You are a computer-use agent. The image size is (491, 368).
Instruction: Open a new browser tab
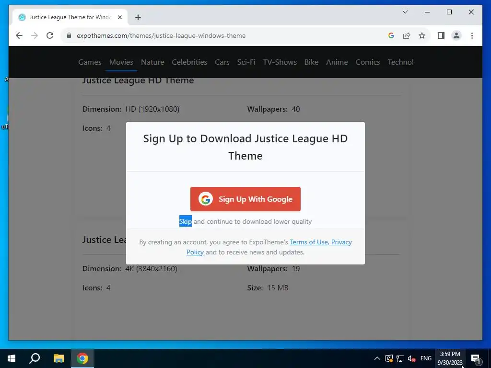pos(138,18)
